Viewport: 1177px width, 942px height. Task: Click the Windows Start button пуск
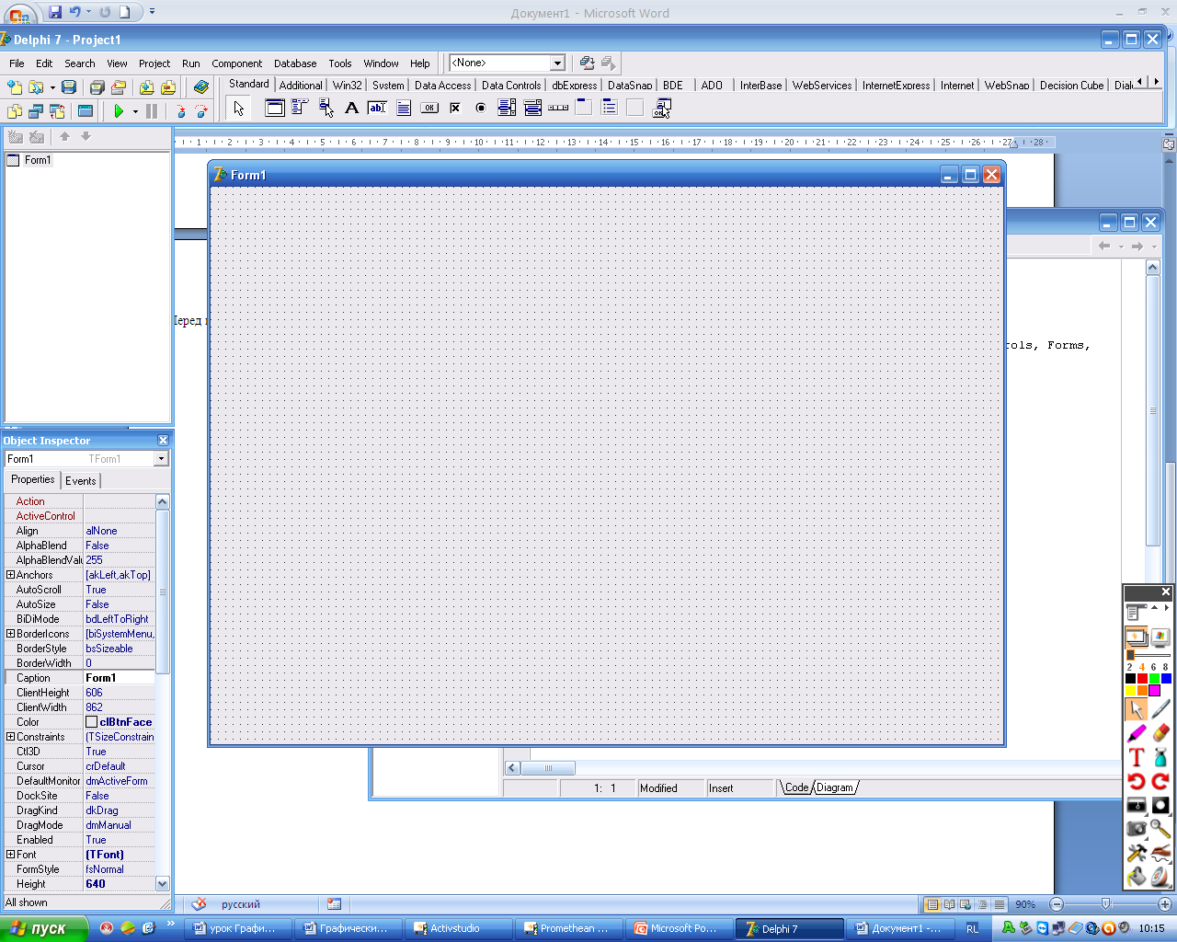click(43, 929)
